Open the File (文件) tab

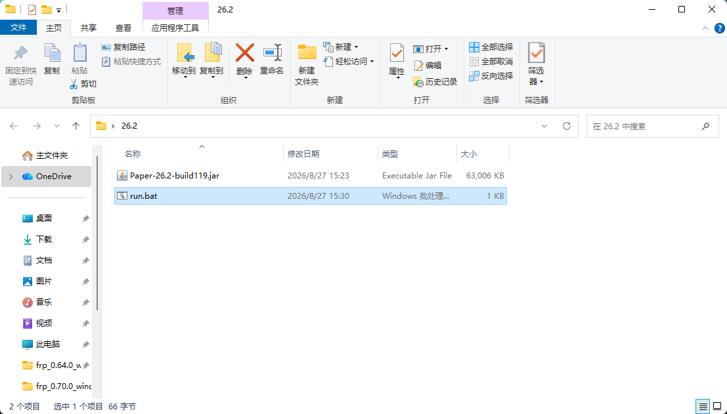(18, 28)
